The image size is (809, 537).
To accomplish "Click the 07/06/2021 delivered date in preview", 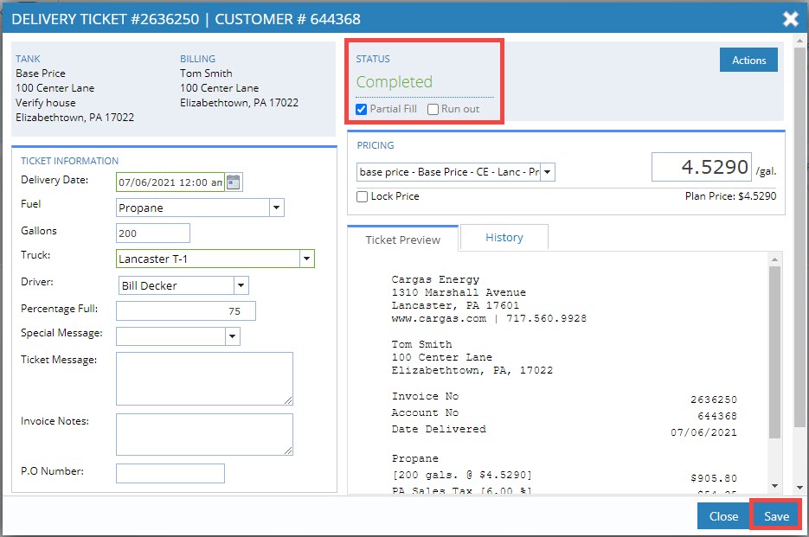I will click(703, 432).
